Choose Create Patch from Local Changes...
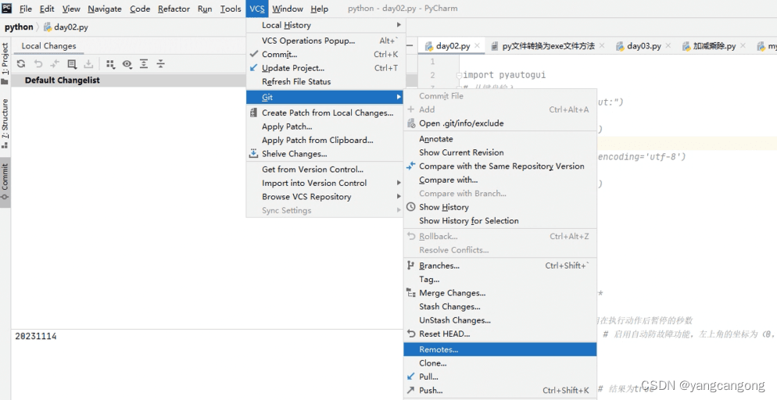777x400 pixels. point(325,112)
